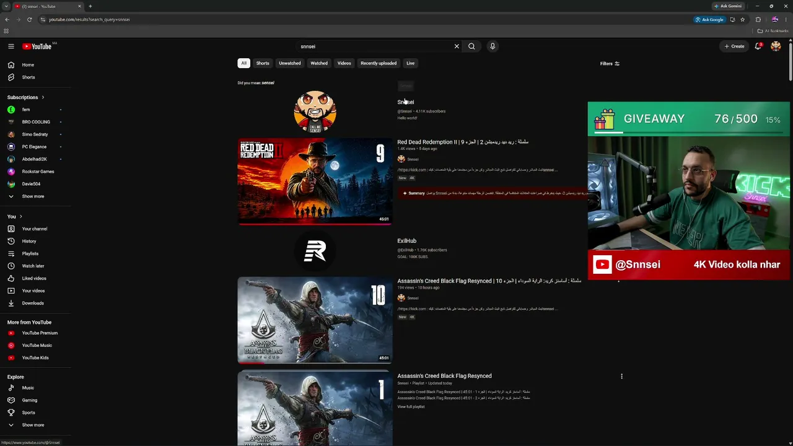
Task: Open Your channel in the sidebar
Action: (35, 229)
